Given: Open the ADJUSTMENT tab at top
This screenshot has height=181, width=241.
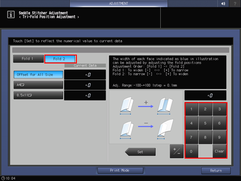Looking at the screenshot, I should (118, 3).
